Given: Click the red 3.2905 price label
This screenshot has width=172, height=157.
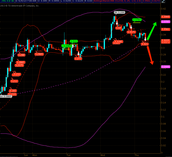Looking at the screenshot, I should click(39, 54).
